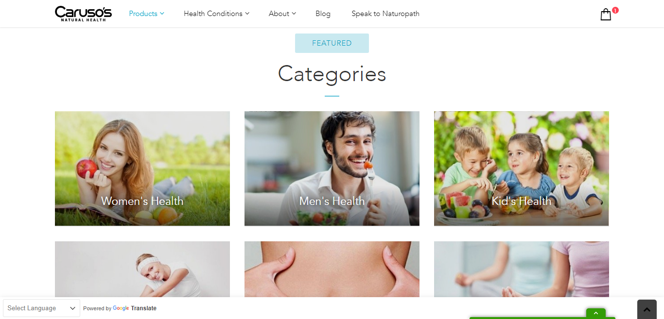Go to the Blog page
Image resolution: width=664 pixels, height=319 pixels.
tap(323, 14)
